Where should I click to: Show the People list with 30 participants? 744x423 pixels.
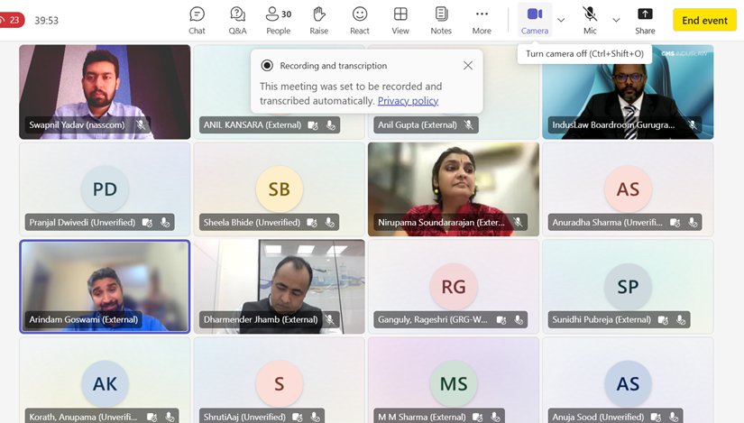click(278, 21)
